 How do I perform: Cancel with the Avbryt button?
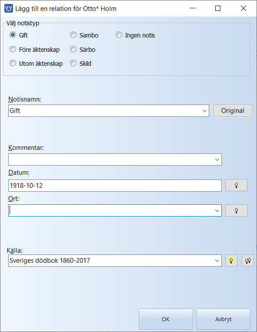click(x=223, y=319)
